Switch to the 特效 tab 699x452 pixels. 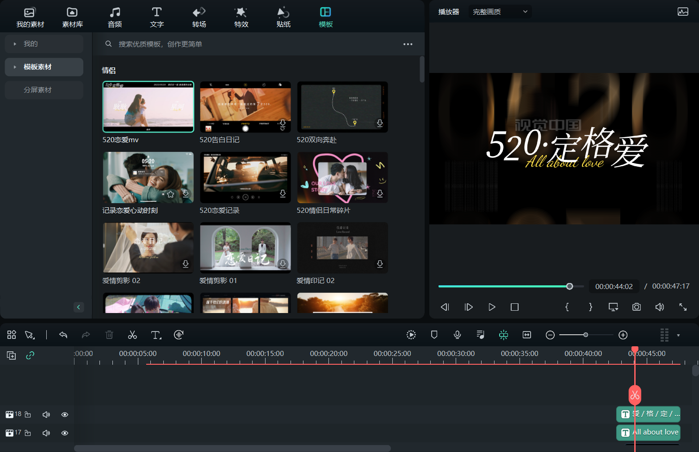point(241,17)
